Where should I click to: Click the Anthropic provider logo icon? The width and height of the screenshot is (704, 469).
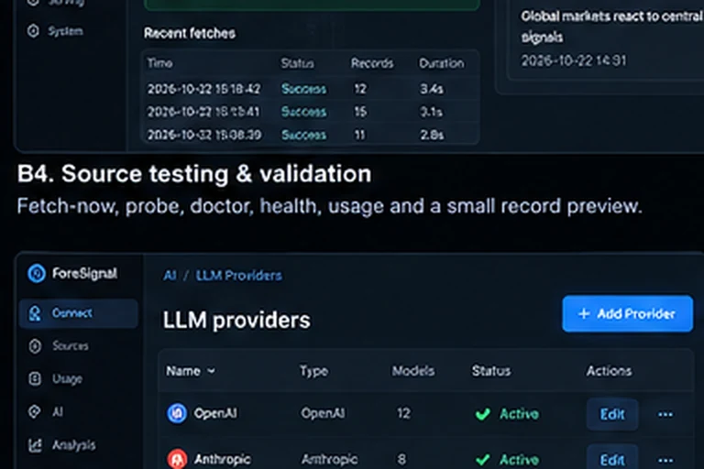[177, 459]
